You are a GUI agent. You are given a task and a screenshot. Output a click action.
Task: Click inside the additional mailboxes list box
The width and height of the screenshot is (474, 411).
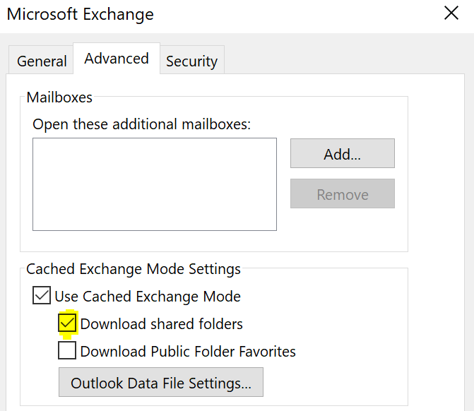[x=155, y=184]
